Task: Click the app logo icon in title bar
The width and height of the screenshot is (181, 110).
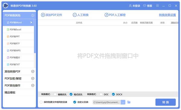Action: tap(5, 6)
